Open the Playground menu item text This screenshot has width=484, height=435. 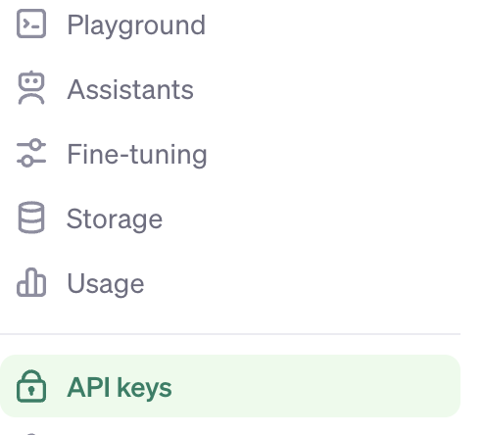136,25
